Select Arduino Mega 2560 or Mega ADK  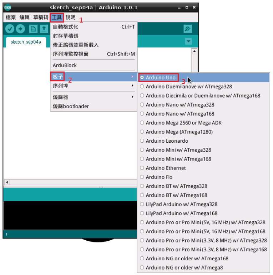[203, 123]
